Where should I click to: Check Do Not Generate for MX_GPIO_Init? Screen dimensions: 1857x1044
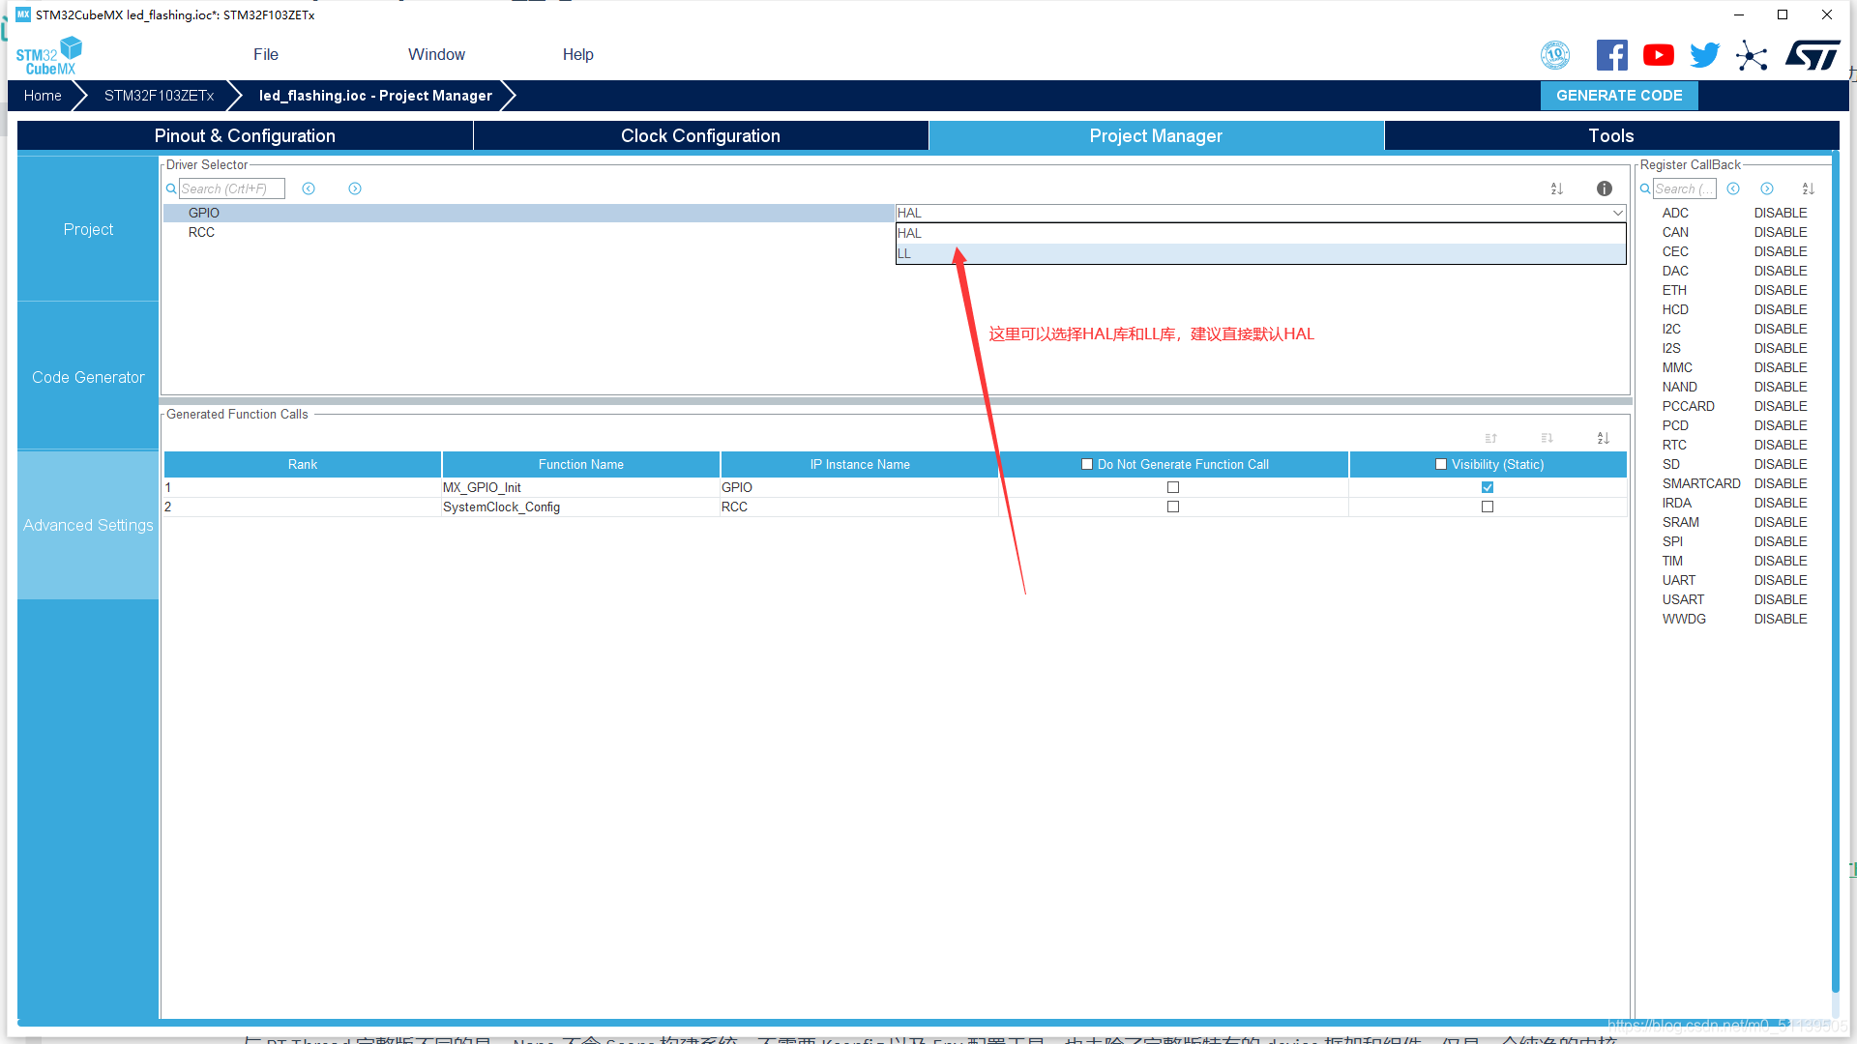tap(1173, 487)
